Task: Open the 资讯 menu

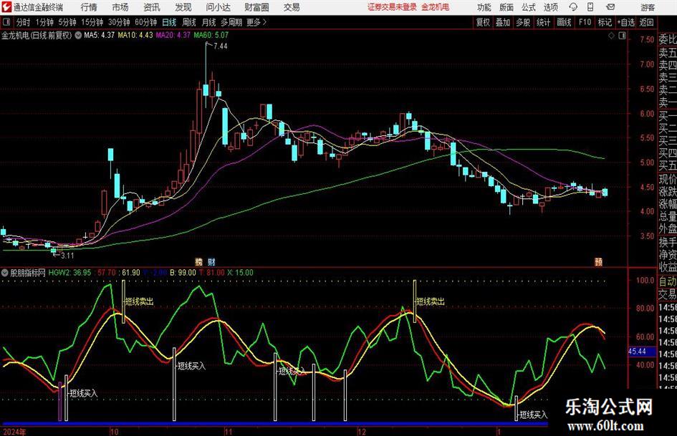Action: click(x=152, y=7)
